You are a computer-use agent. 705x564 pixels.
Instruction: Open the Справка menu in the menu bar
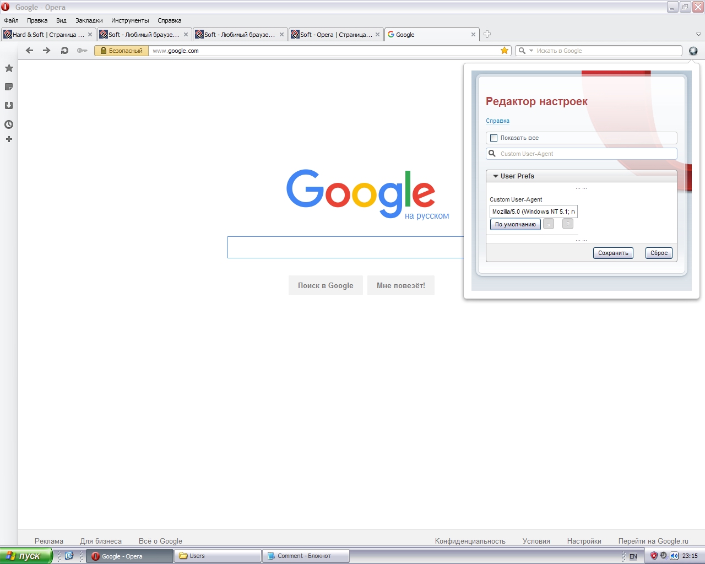click(x=169, y=20)
